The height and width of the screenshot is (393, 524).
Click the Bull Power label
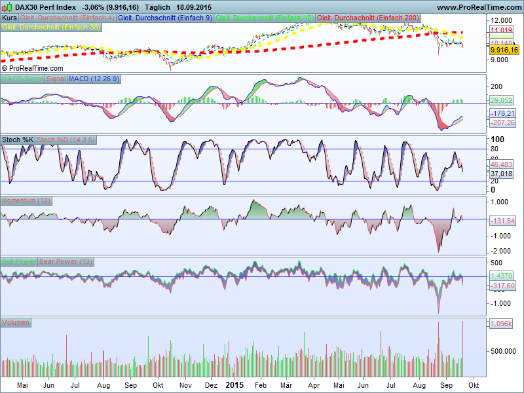19,261
